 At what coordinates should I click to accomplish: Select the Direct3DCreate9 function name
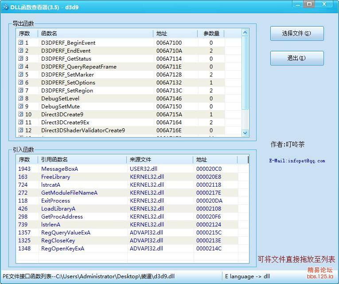[x=62, y=115]
